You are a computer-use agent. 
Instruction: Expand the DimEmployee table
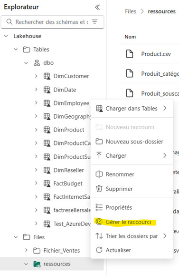[36, 103]
